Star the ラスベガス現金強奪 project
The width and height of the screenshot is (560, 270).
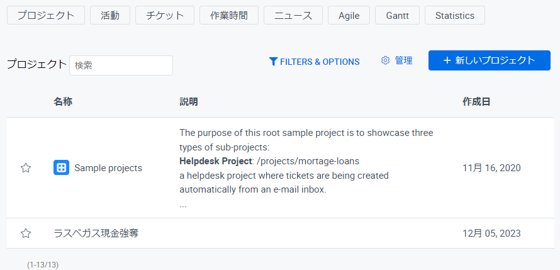pyautogui.click(x=25, y=233)
